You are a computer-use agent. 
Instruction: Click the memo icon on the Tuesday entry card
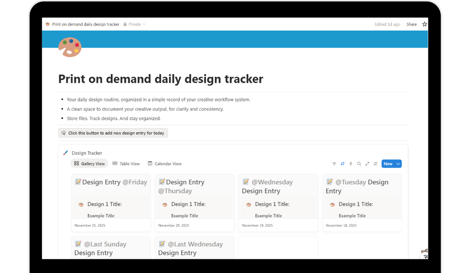coord(329,181)
